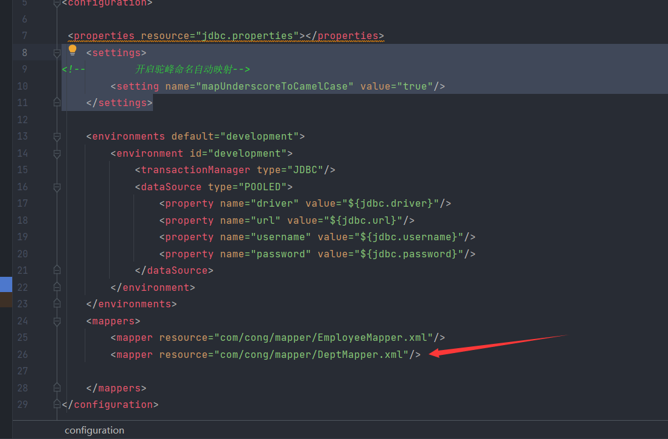Click fold end marker beside closing environment
This screenshot has height=439, width=668.
(57, 287)
